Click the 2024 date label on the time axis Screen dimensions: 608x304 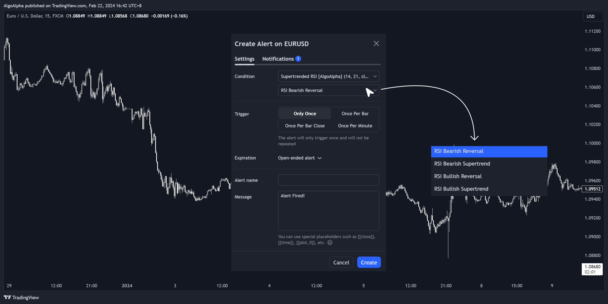click(127, 285)
